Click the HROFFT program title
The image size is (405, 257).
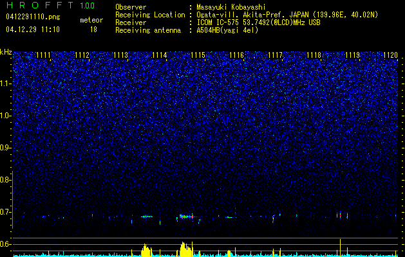click(40, 5)
